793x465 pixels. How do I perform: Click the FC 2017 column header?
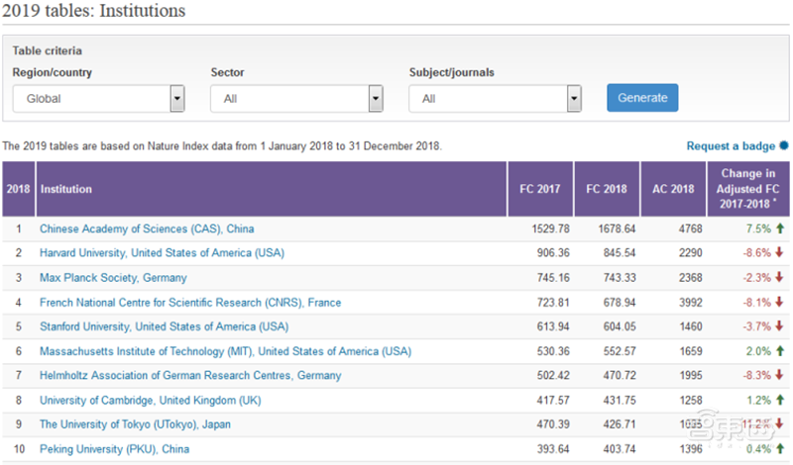click(x=540, y=189)
